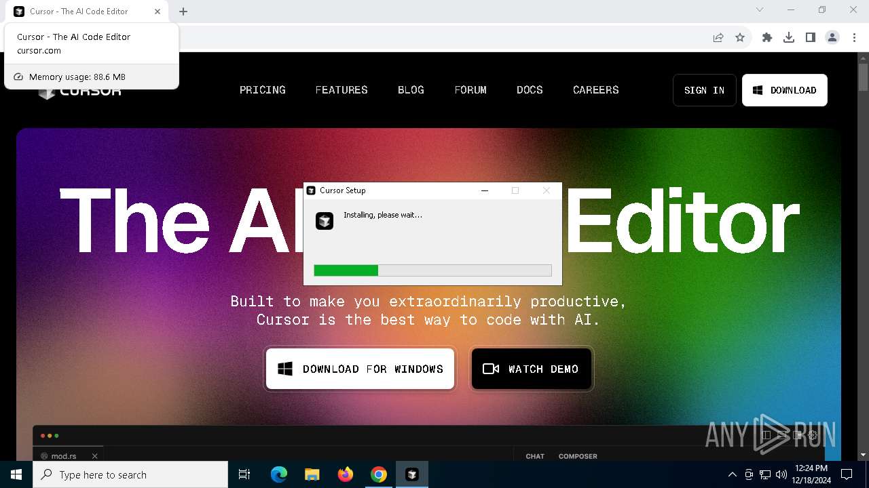
Task: Open Chrome extensions puzzle icon
Action: 767,37
